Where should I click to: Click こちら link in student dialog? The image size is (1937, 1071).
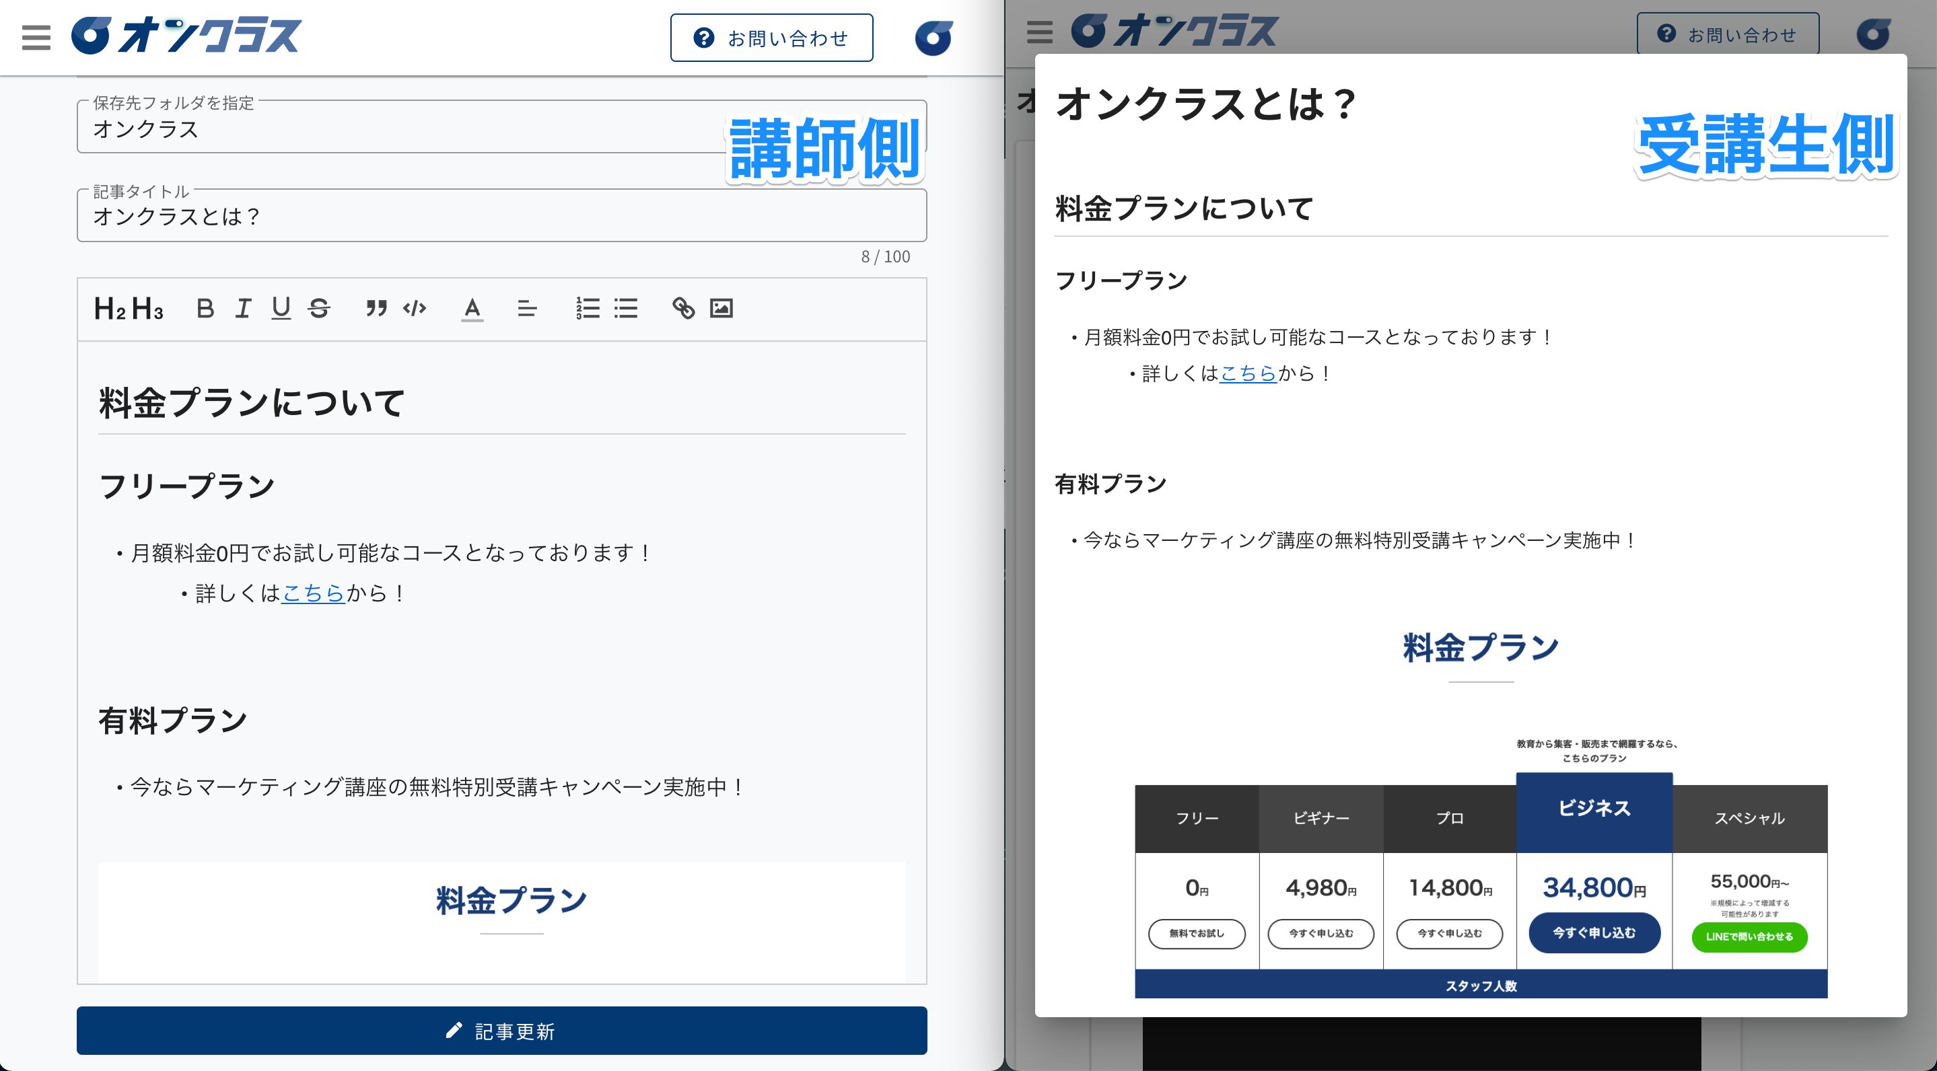click(x=1248, y=373)
